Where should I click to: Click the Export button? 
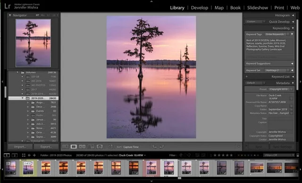(46, 147)
